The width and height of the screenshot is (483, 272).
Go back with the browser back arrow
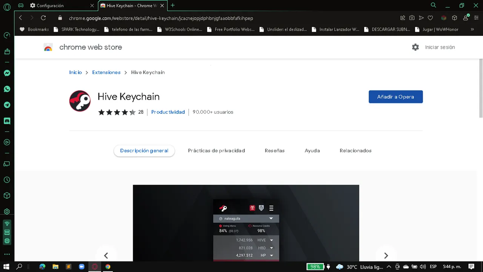click(21, 18)
